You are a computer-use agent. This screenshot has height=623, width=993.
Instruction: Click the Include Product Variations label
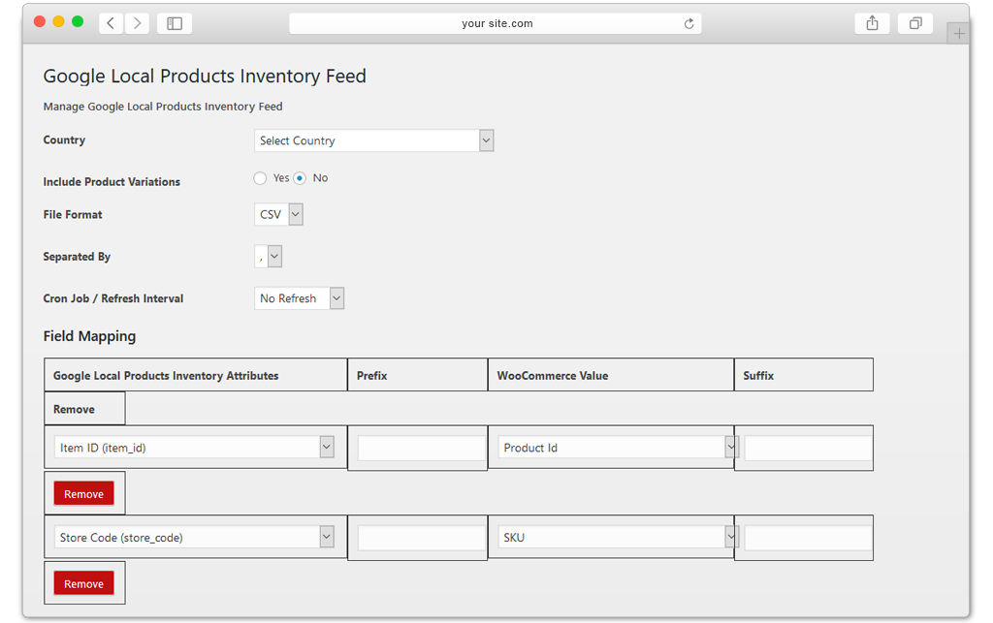point(112,181)
